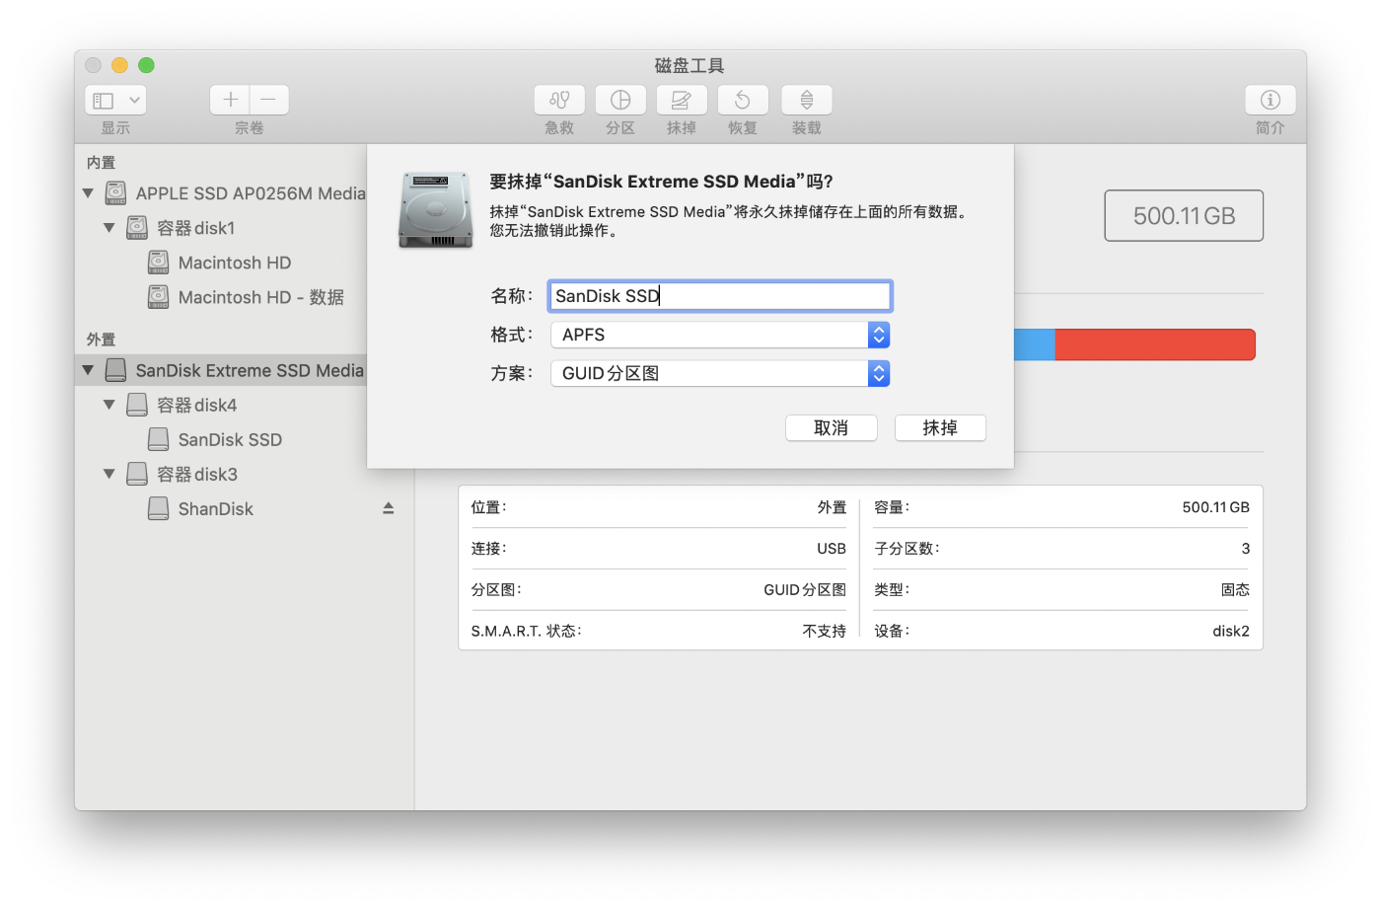Select ShanDisk volume in sidebar
1381x909 pixels.
[x=216, y=508]
